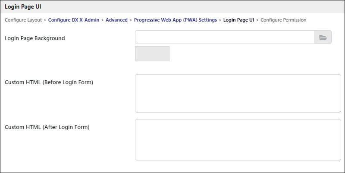Screen dimensions: 345x173
Task: Grab the After Login Form textarea resize handle
Action: point(340,159)
